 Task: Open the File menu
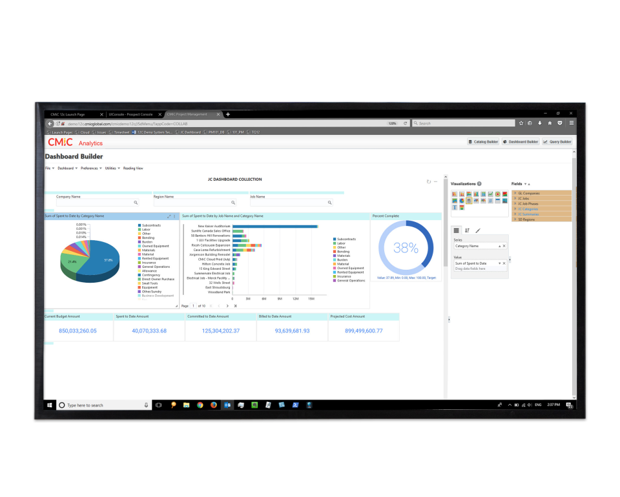[50, 168]
